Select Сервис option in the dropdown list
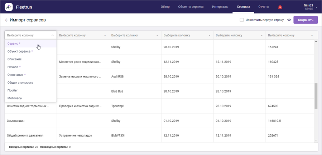 coord(14,44)
